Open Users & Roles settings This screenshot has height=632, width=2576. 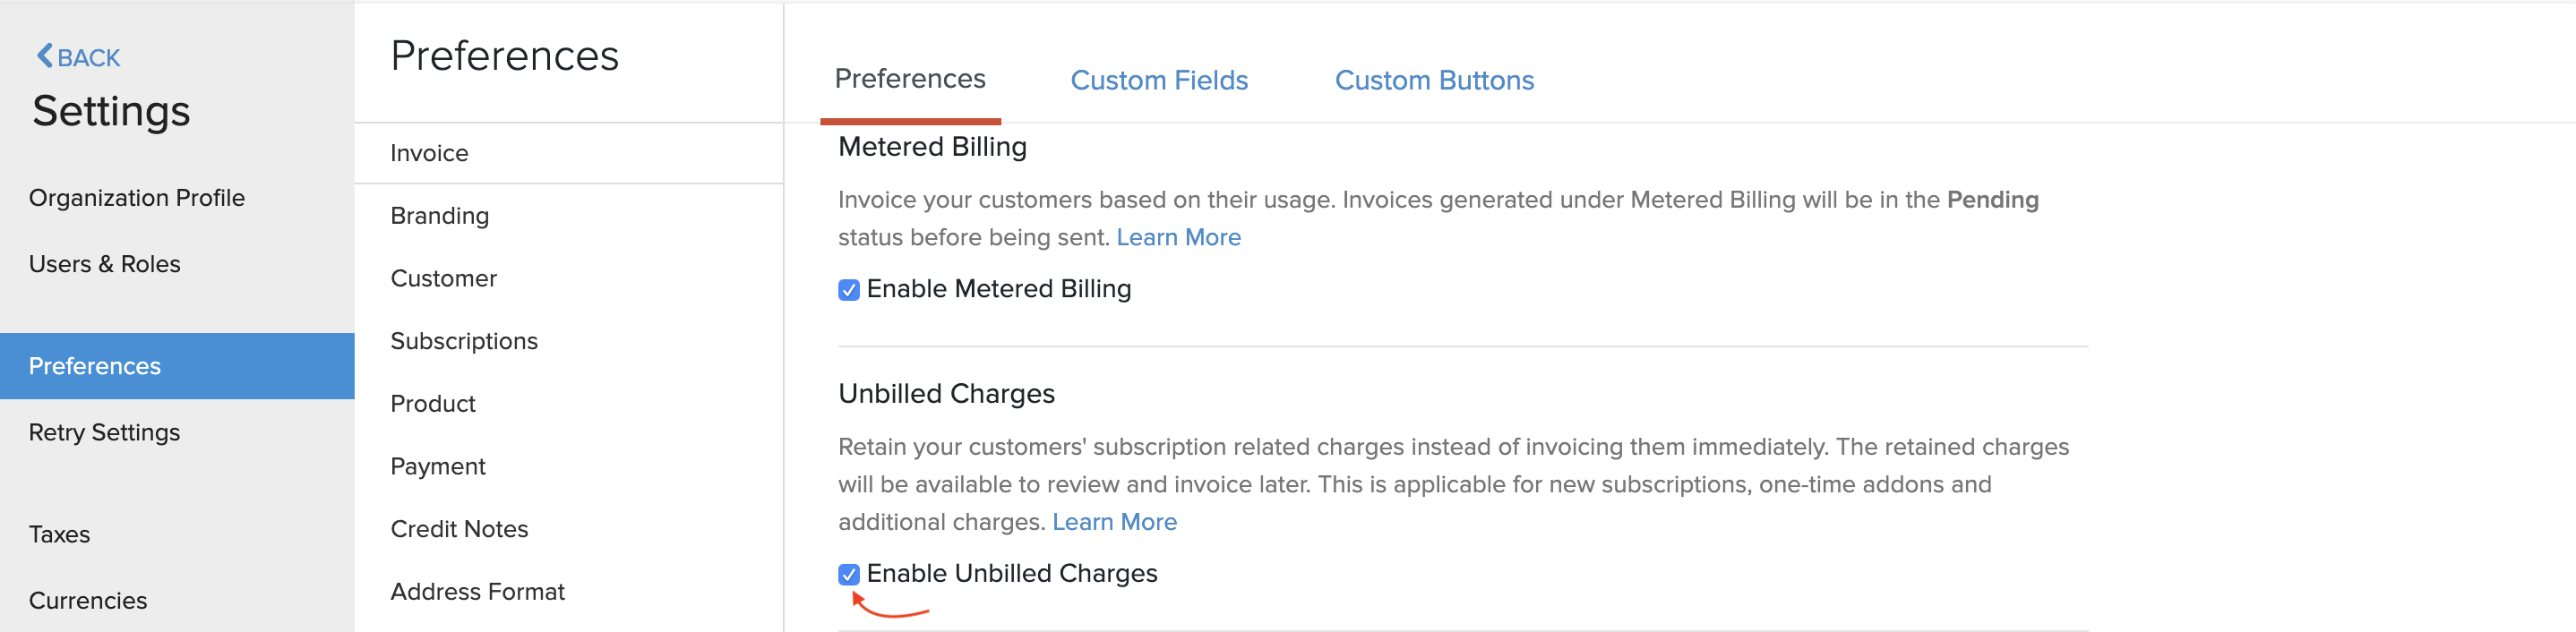point(105,264)
